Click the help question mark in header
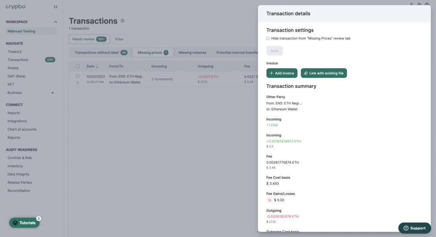Viewport: 436px width, 237px height. [427, 5]
